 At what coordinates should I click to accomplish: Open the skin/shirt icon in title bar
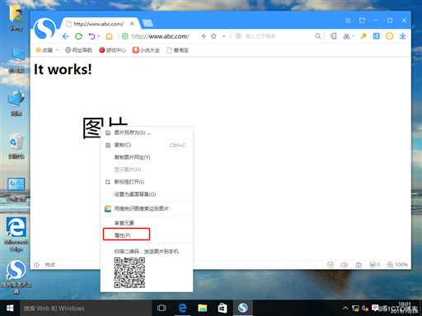coord(362,21)
